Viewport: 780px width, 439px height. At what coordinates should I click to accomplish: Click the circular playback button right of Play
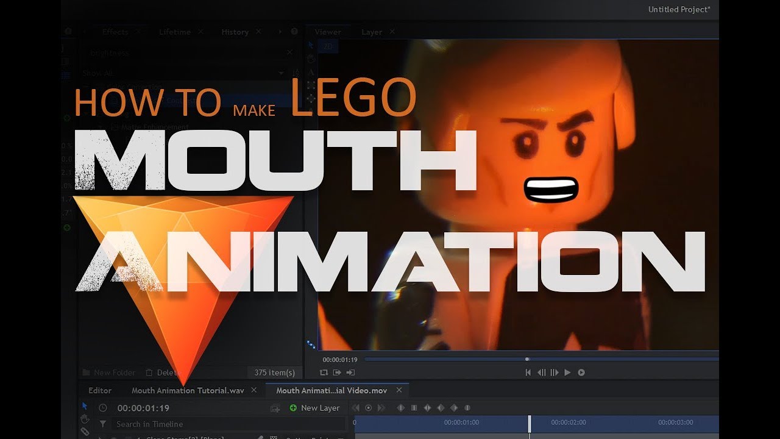point(581,372)
